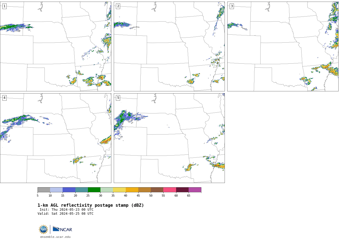Click the panel number label 2
Screen dimensions: 341x240
pyautogui.click(x=118, y=6)
